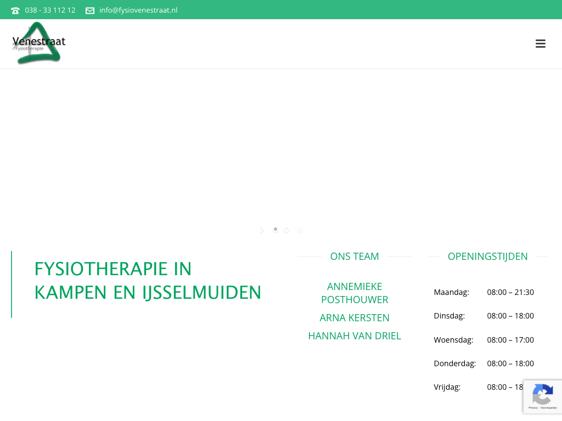
Task: Click the info@fysiovenestraat.nl email link
Action: (x=138, y=10)
